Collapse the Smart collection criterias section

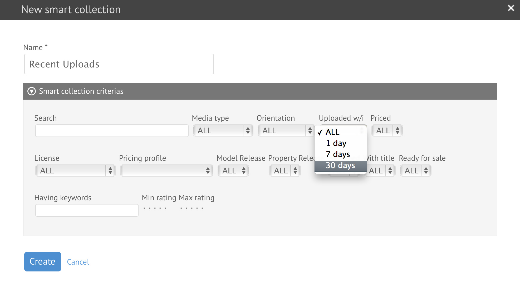tap(32, 91)
